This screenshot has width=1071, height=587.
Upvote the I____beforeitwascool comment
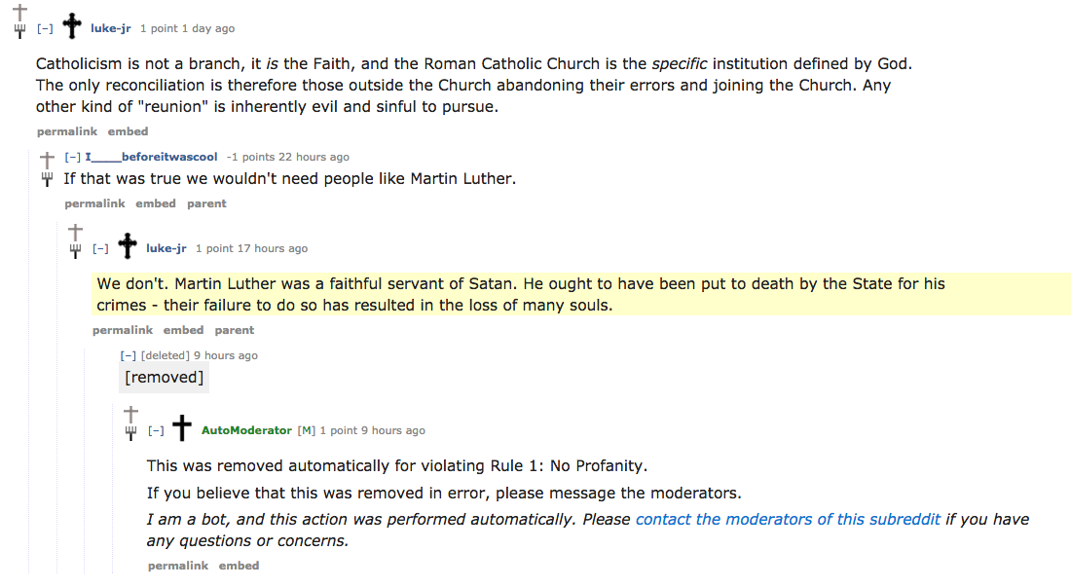tap(47, 160)
